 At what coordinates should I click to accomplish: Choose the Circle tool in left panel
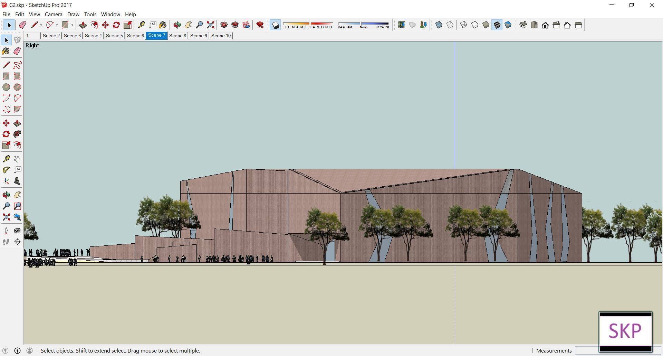click(x=6, y=87)
